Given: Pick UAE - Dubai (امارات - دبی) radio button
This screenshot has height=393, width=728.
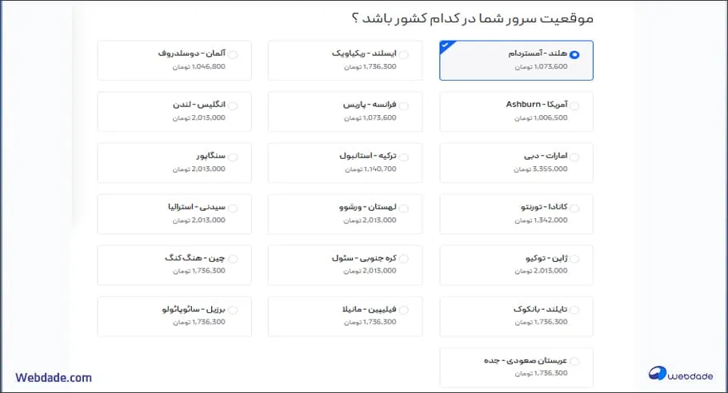Looking at the screenshot, I should (574, 157).
